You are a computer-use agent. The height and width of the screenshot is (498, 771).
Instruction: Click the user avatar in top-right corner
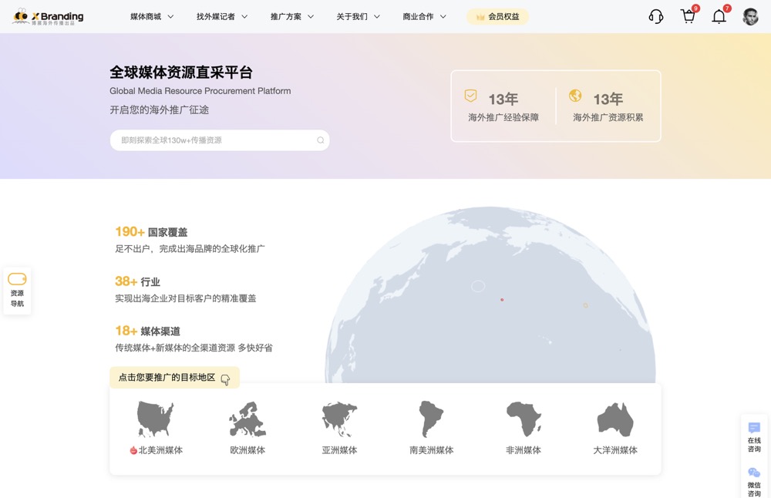750,15
